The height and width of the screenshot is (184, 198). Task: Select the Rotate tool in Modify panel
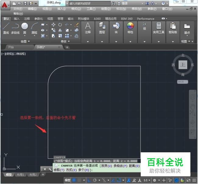[60, 24]
